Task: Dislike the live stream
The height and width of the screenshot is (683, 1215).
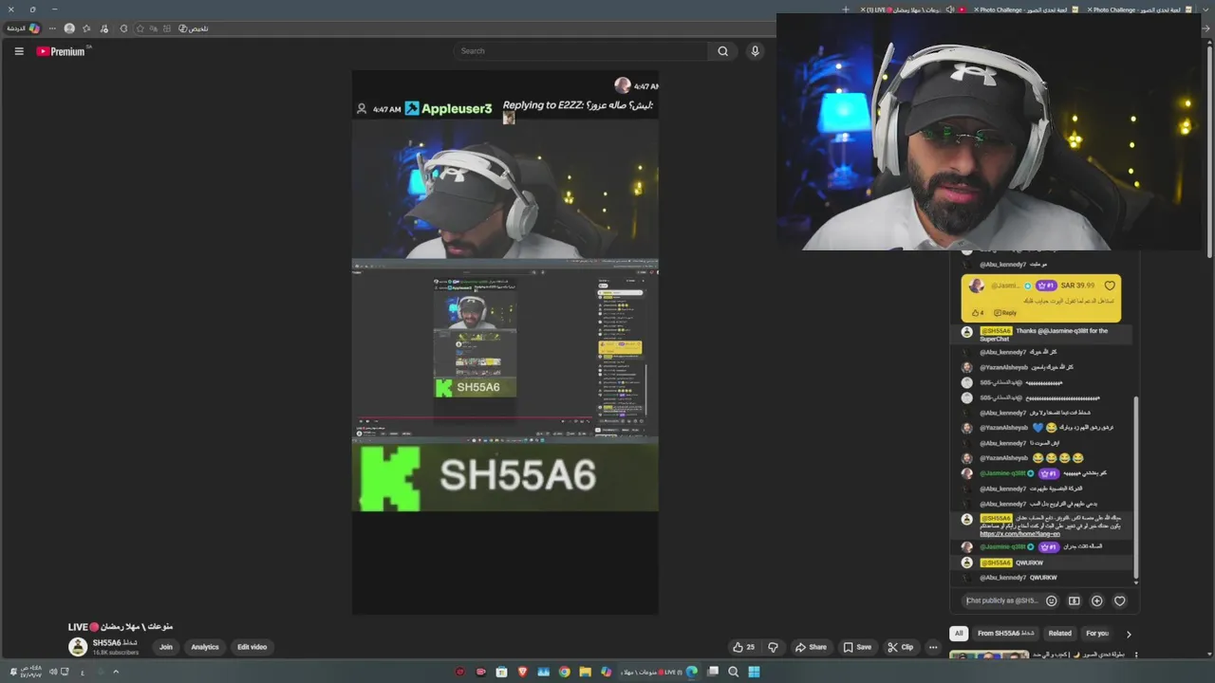Action: pyautogui.click(x=773, y=647)
